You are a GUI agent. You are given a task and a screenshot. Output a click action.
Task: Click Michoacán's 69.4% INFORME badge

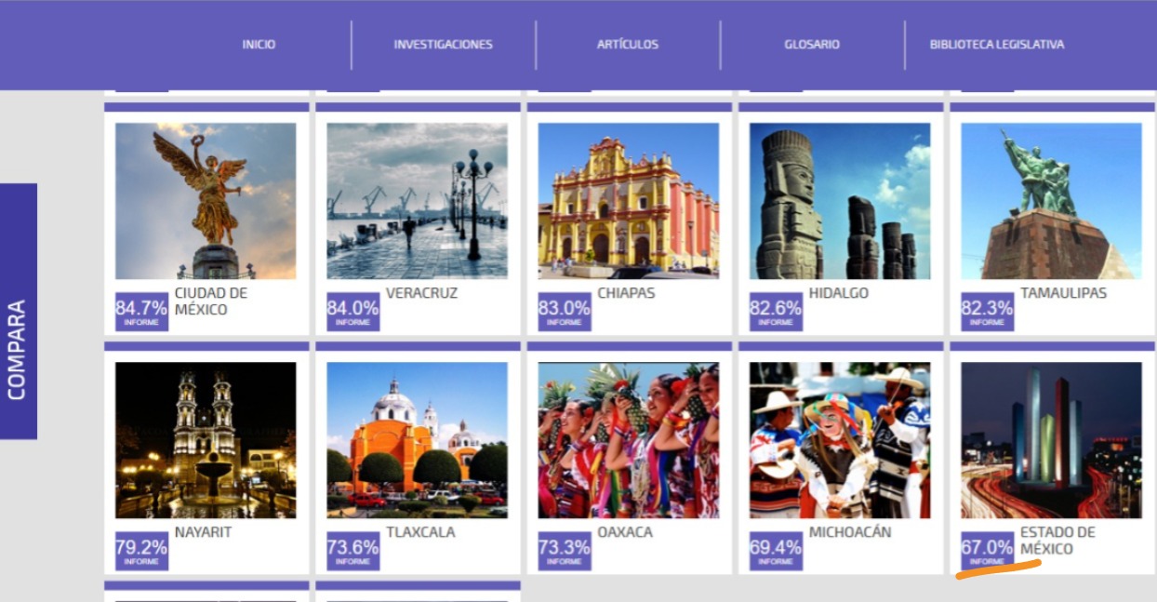776,551
